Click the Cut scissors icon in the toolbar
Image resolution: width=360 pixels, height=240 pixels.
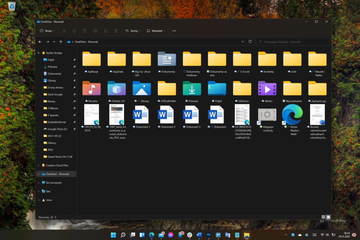[64, 31]
